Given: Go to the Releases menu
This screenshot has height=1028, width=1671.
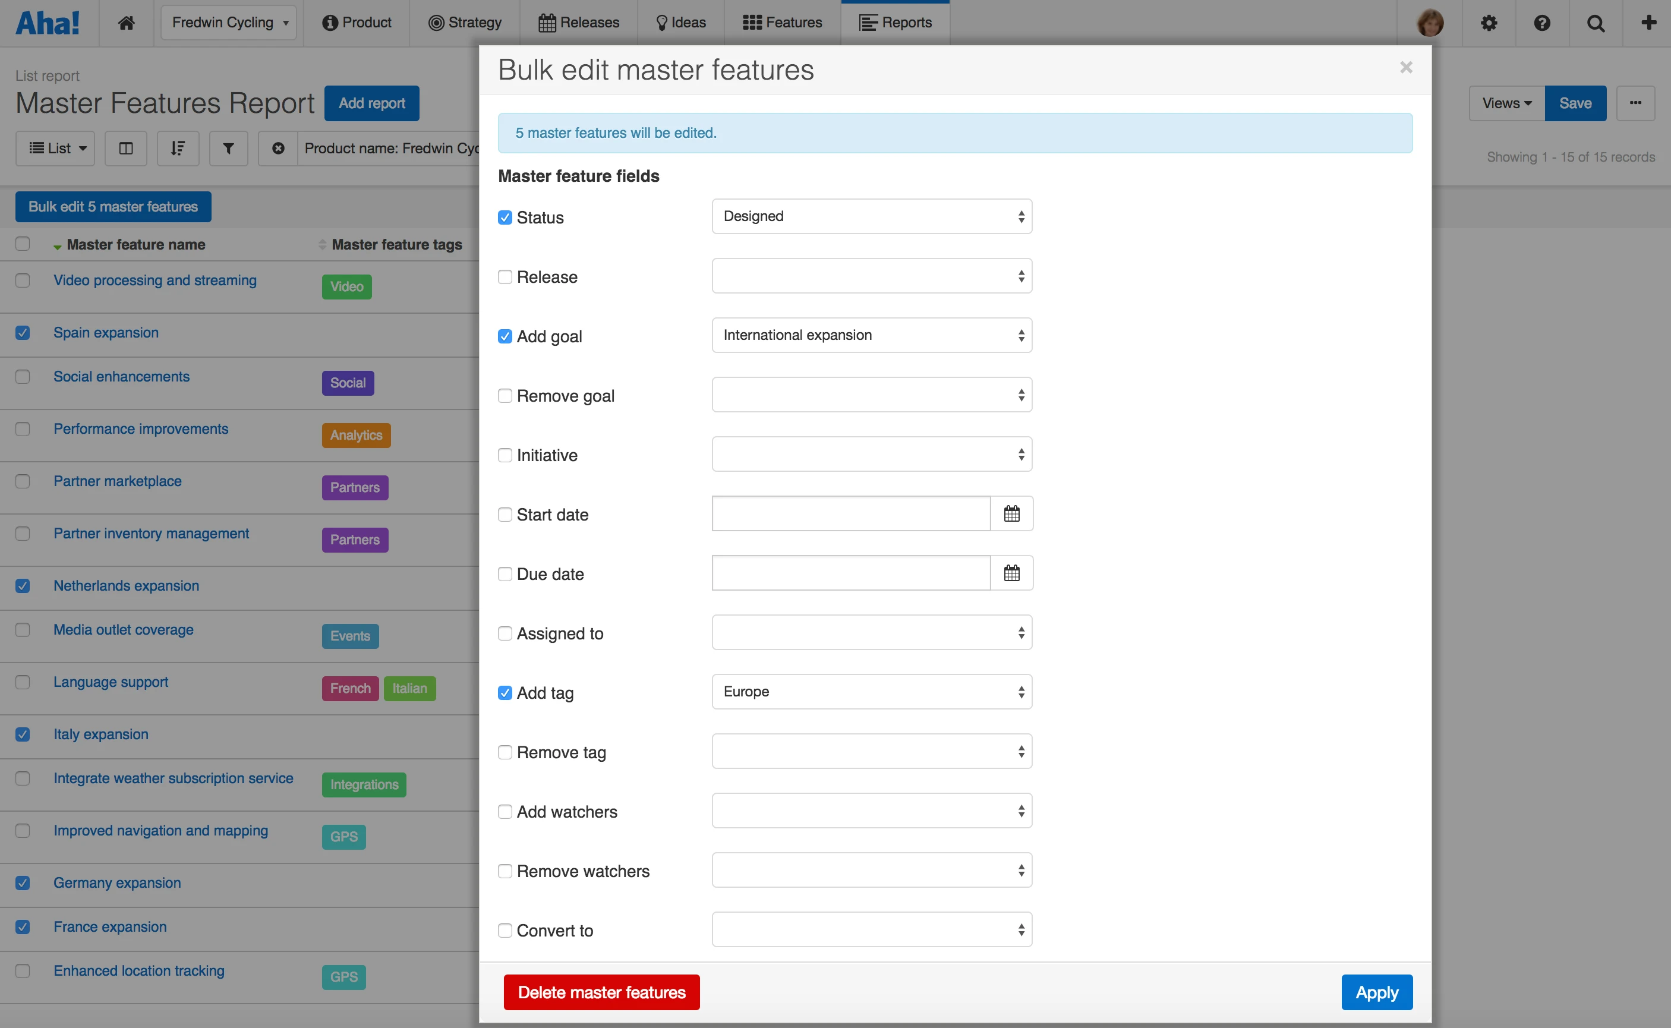Looking at the screenshot, I should 579,23.
